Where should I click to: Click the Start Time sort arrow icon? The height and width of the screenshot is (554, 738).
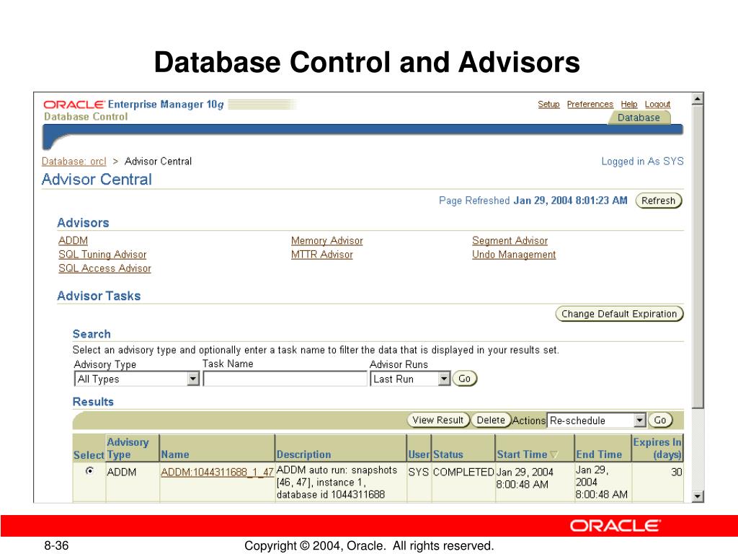click(x=554, y=454)
